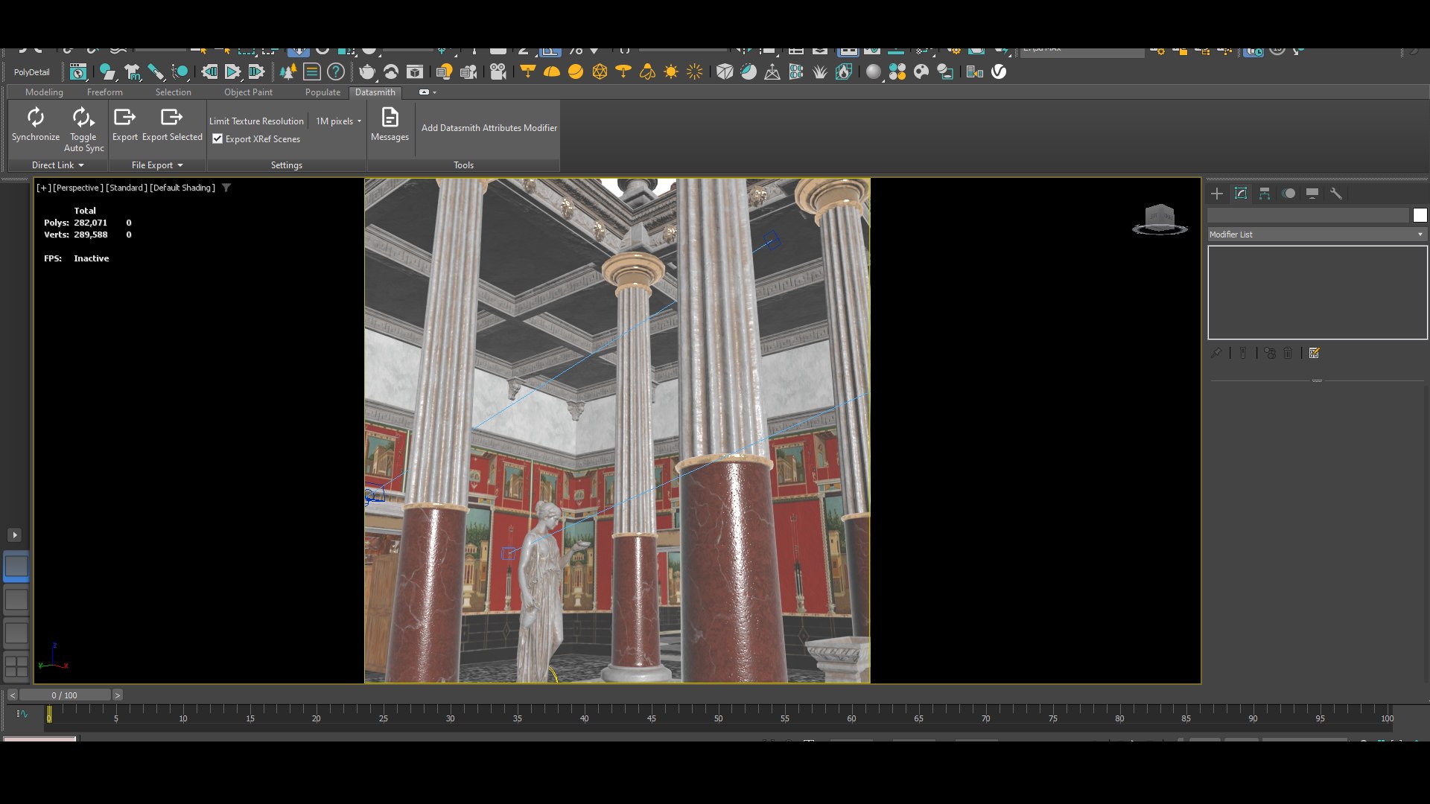Viewport: 1430px width, 804px height.
Task: Click the Populate trees icon
Action: [x=288, y=71]
